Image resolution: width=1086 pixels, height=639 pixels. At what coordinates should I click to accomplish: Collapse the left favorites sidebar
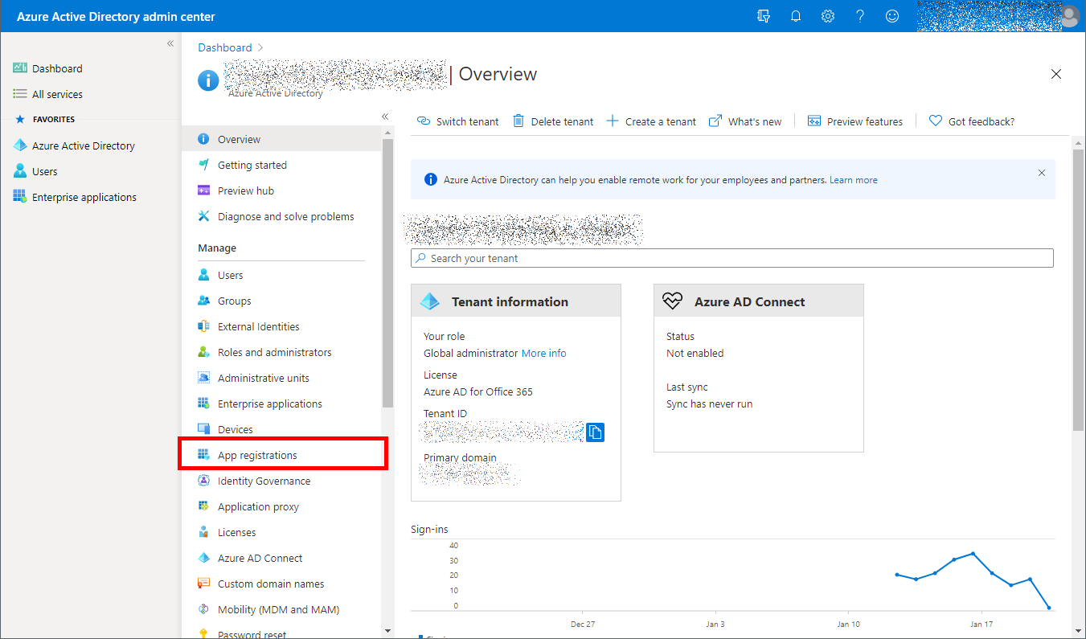(x=170, y=43)
